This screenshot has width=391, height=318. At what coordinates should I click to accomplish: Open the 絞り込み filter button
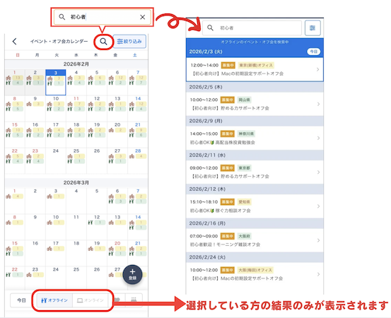(x=129, y=42)
